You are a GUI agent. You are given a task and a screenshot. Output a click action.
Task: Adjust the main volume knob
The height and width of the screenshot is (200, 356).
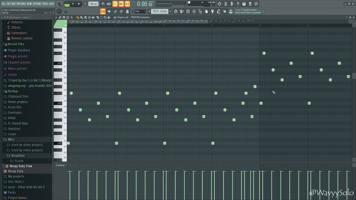coord(59,4)
